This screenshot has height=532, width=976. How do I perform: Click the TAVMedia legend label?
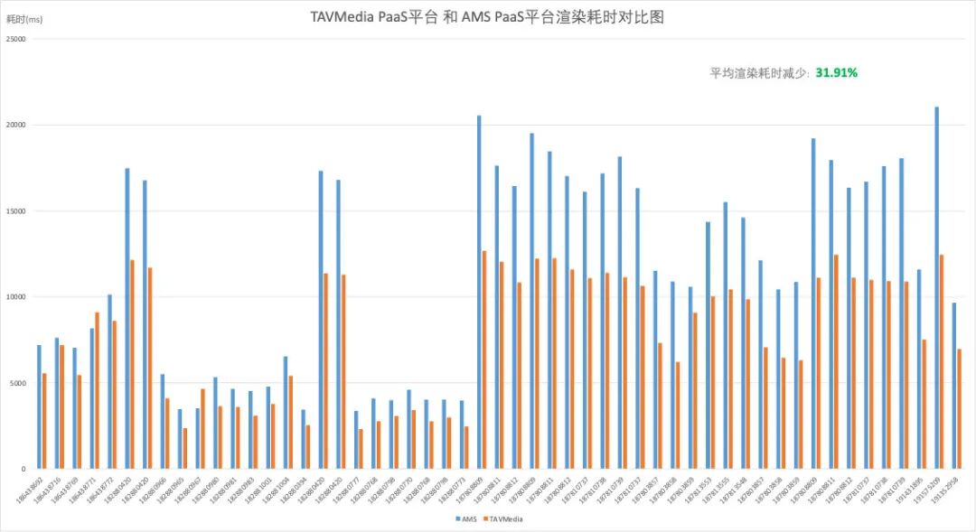click(x=506, y=519)
